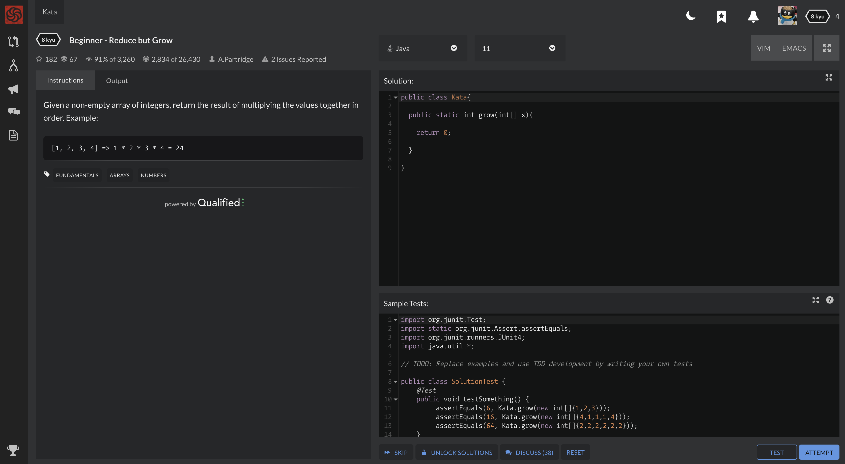Open the Kumite fork icon in sidebar
Screen dimensions: 845x464
pyautogui.click(x=13, y=66)
